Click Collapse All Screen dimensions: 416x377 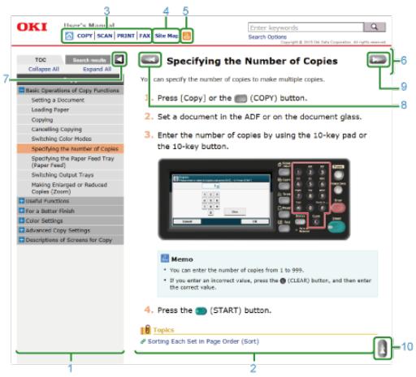pyautogui.click(x=44, y=69)
